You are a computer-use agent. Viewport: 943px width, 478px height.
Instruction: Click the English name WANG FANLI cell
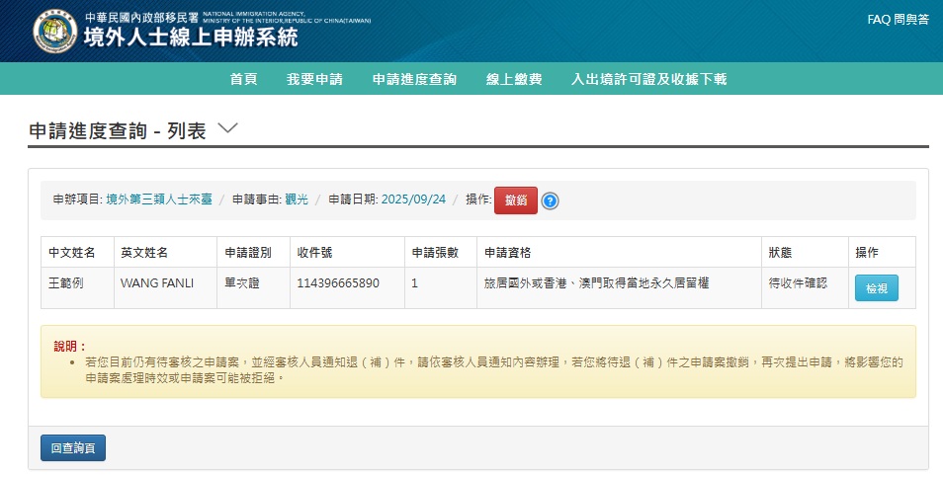coord(156,283)
